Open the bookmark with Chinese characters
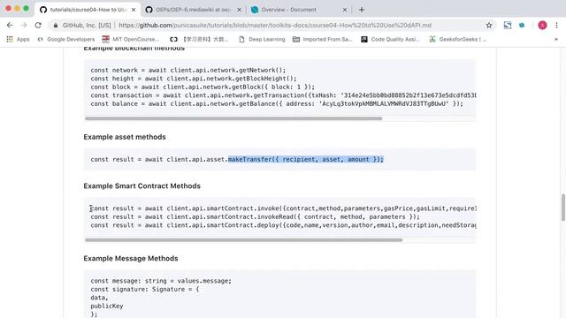 click(199, 39)
